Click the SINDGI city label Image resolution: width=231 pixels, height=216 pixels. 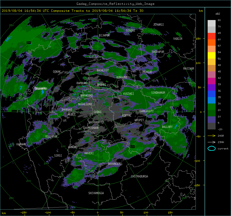point(131,31)
